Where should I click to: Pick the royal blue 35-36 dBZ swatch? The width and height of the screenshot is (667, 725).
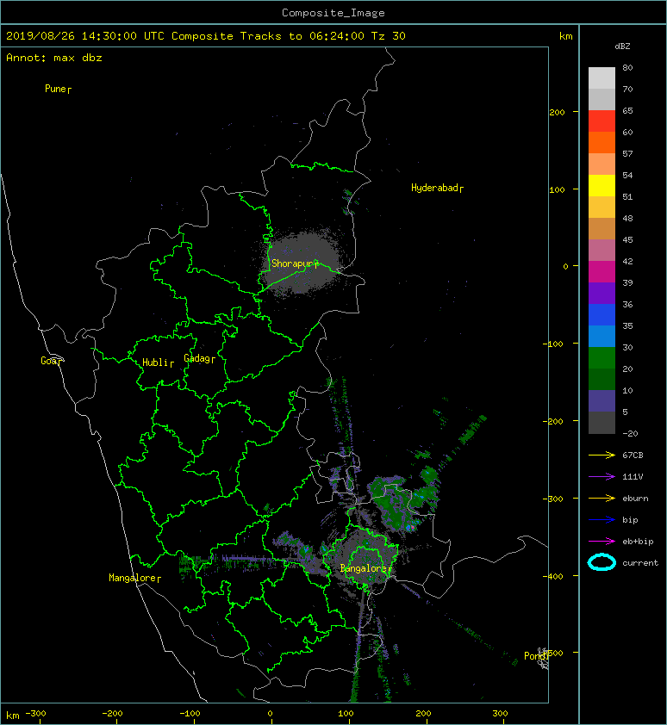click(x=602, y=315)
